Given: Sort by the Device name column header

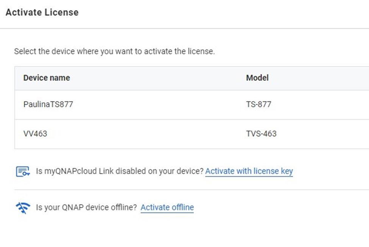Looking at the screenshot, I should point(47,78).
